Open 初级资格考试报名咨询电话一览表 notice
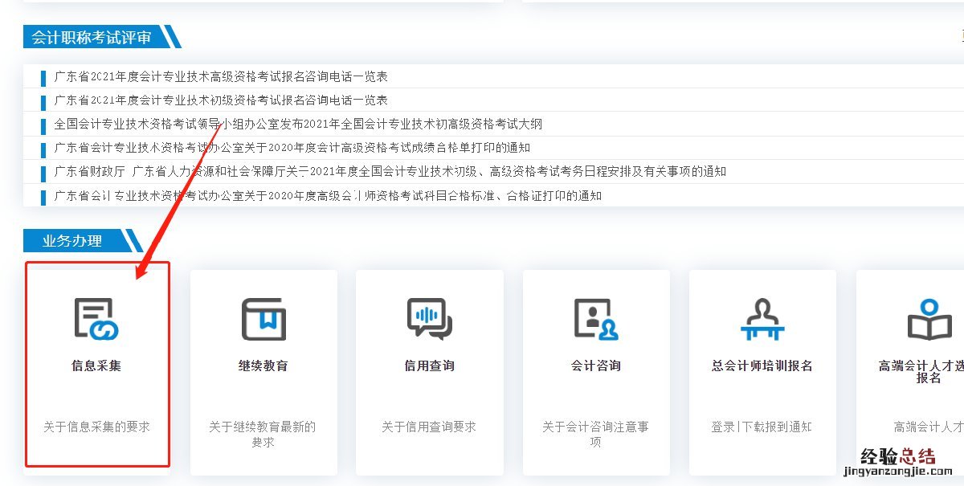Image resolution: width=964 pixels, height=486 pixels. pyautogui.click(x=221, y=100)
